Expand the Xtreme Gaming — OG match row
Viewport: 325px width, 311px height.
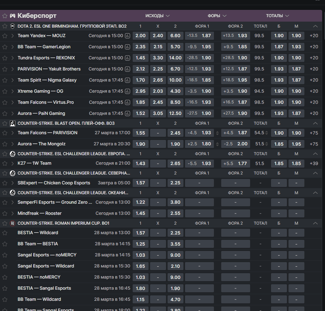13,91
